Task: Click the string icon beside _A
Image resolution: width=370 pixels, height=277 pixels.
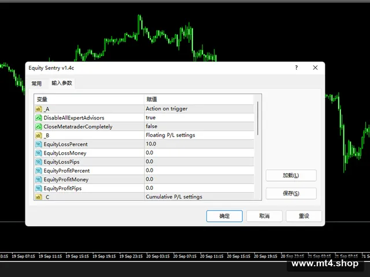Action: (39, 109)
